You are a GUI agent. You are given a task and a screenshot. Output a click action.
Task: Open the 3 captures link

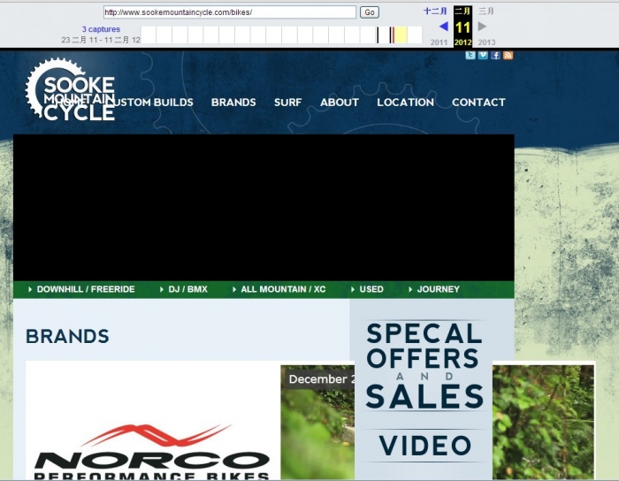click(101, 29)
